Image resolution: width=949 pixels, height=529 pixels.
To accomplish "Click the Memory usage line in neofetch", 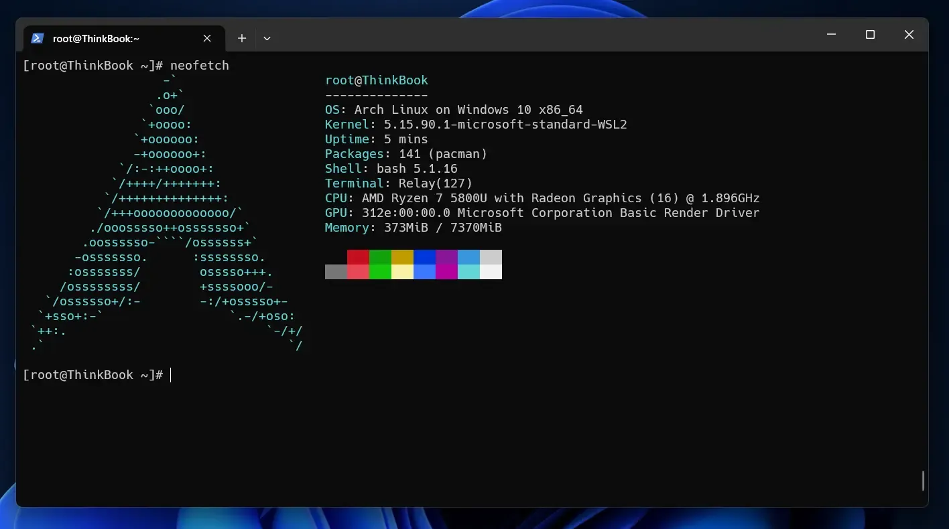I will pos(412,227).
